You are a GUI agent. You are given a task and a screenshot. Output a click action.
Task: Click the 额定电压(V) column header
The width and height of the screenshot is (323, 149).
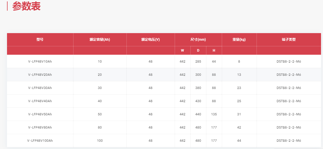(151, 40)
